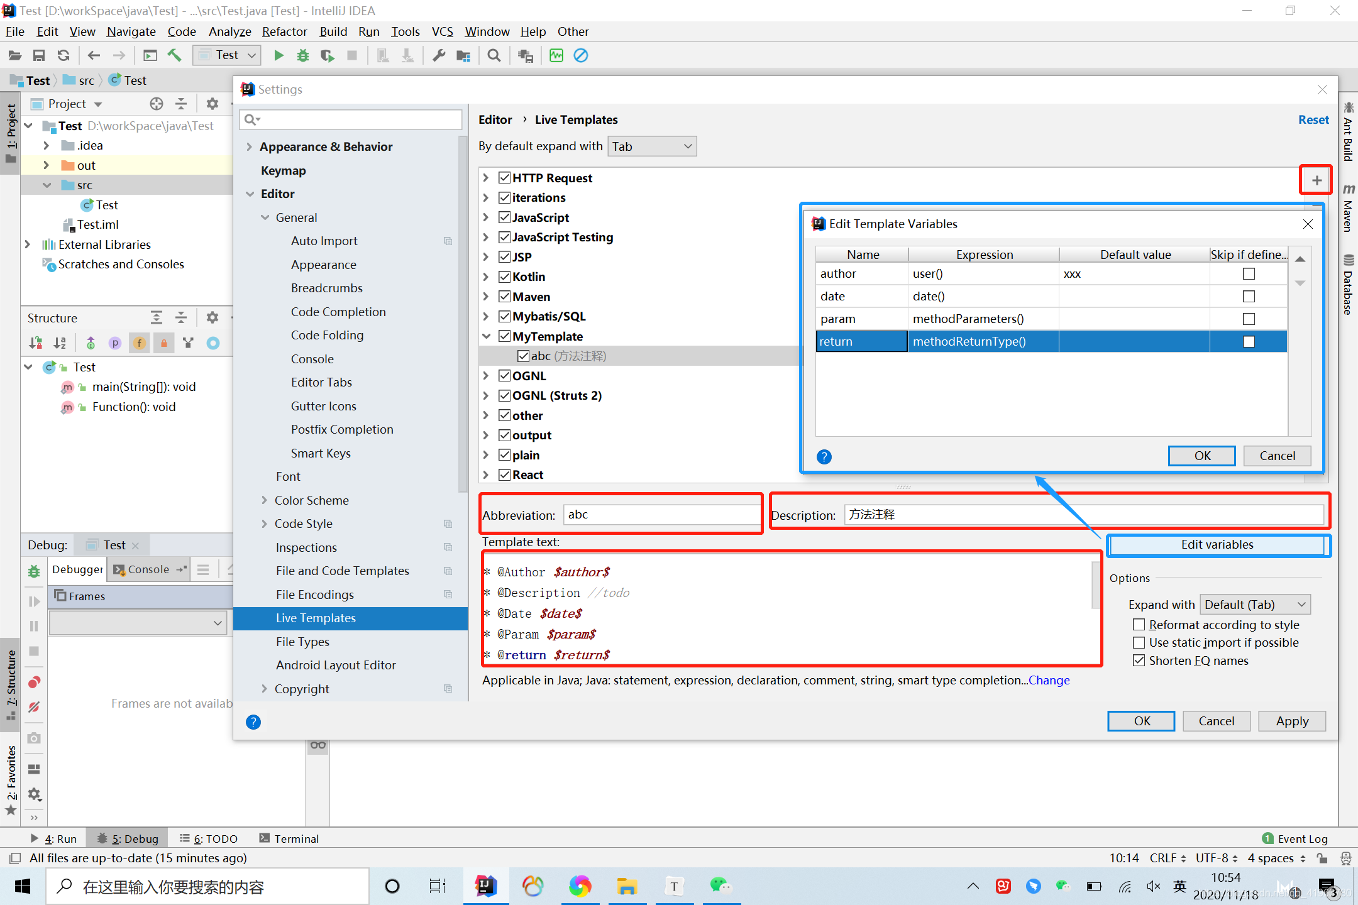The height and width of the screenshot is (905, 1358).
Task: Toggle the MyTemplate group checkbox
Action: [504, 336]
